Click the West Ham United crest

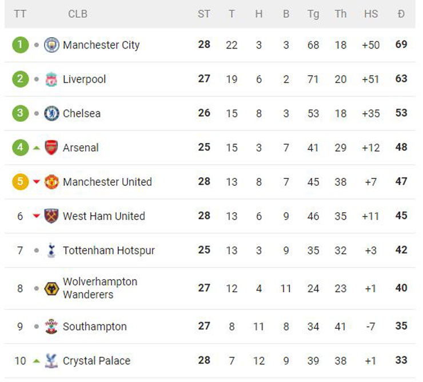point(51,216)
